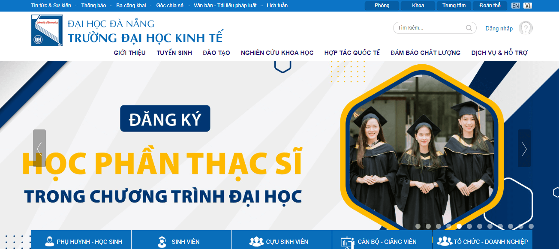Go back a slide using the left arrow
Screen dimensions: 559x249
tap(39, 149)
